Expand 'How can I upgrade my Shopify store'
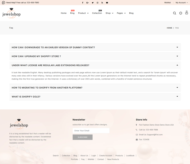The height and width of the screenshot is (164, 190). click(95, 56)
